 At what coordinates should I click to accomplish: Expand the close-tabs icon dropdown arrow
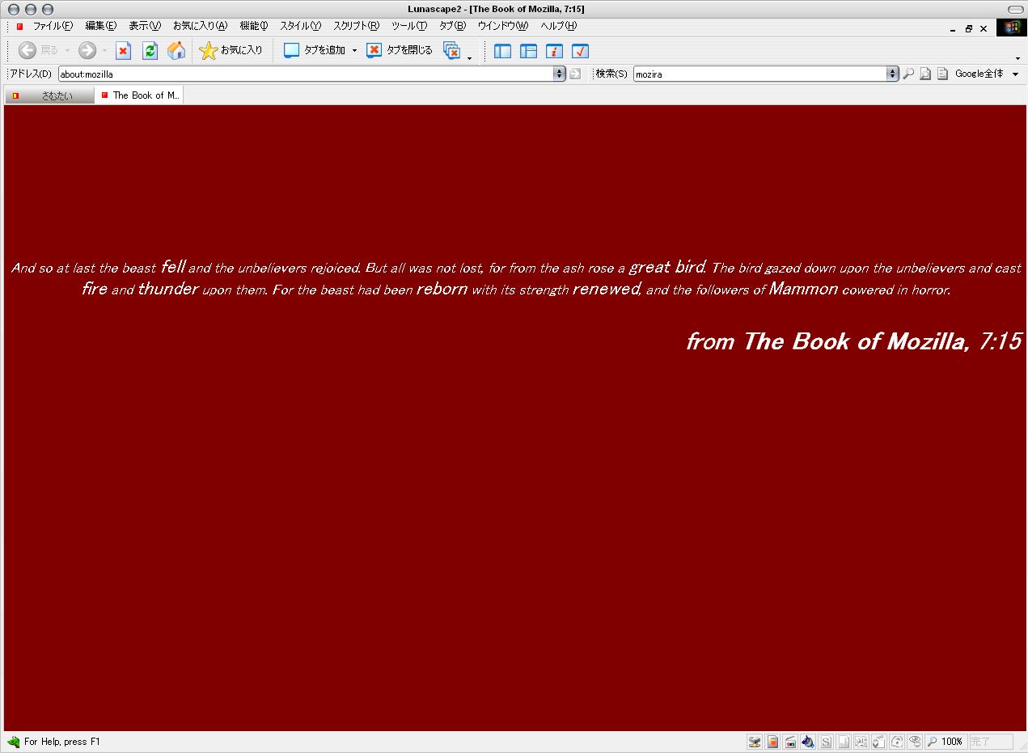[x=469, y=57]
